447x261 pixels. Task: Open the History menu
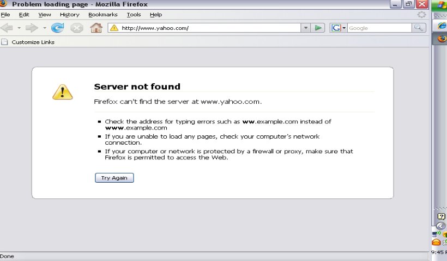coord(69,15)
